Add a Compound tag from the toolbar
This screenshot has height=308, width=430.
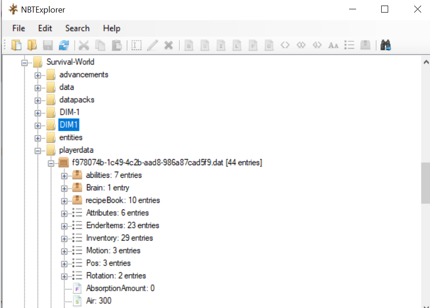[365, 45]
